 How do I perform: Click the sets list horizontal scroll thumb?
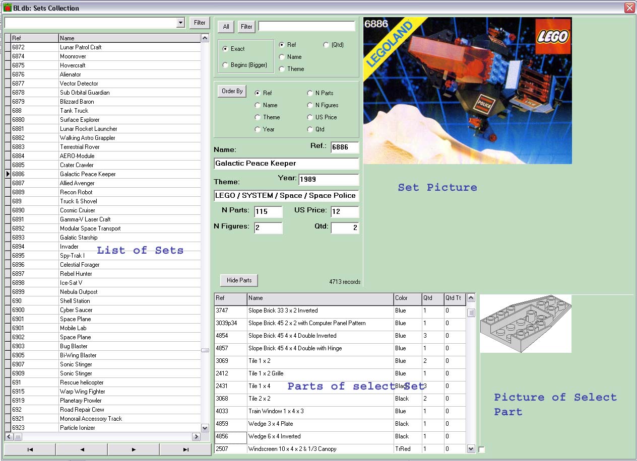point(18,436)
